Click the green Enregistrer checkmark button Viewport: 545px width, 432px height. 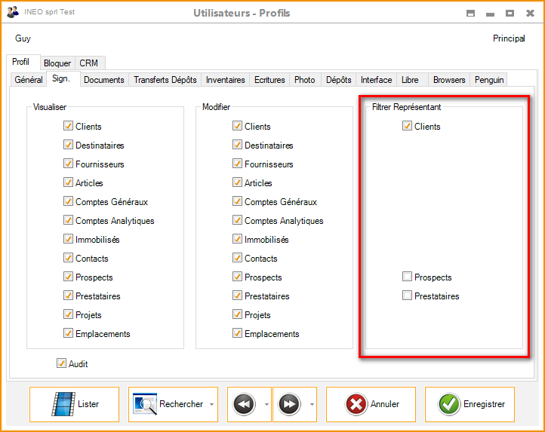(470, 404)
